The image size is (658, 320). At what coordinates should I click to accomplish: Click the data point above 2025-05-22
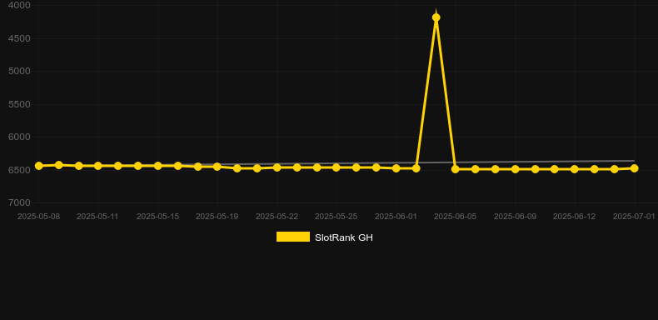277,167
